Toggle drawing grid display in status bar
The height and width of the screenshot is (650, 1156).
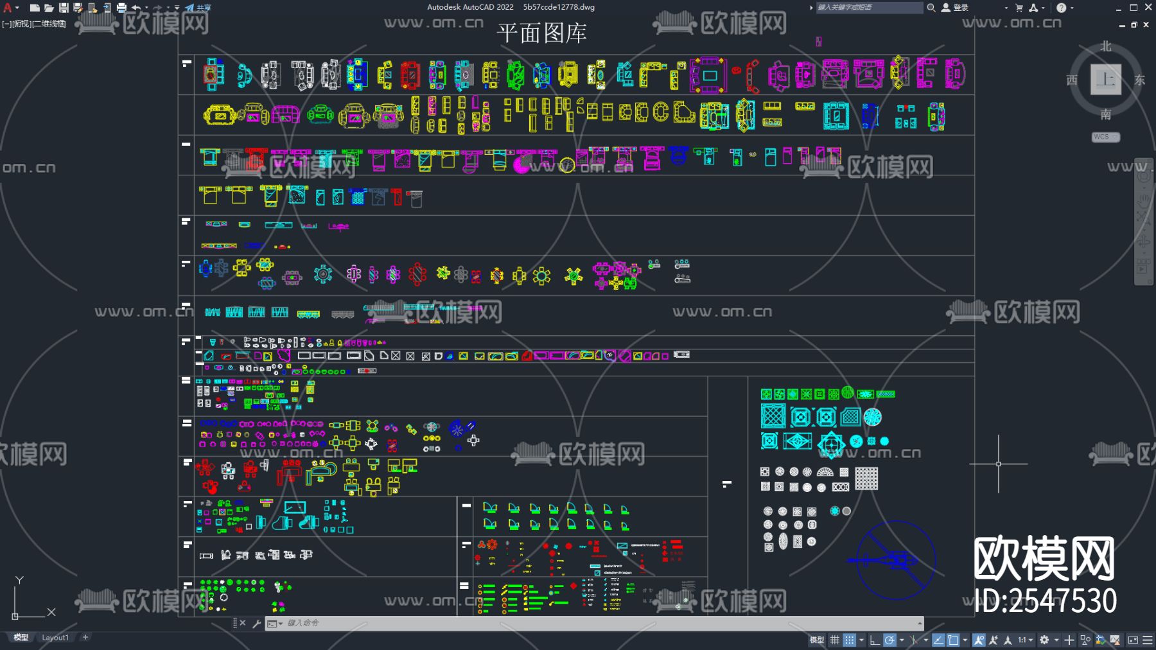coord(834,640)
